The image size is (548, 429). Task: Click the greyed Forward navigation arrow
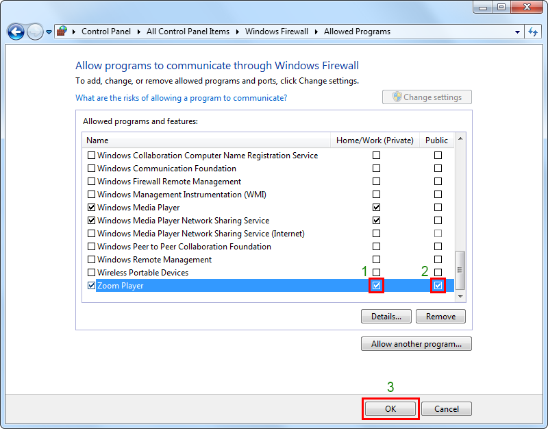click(35, 32)
